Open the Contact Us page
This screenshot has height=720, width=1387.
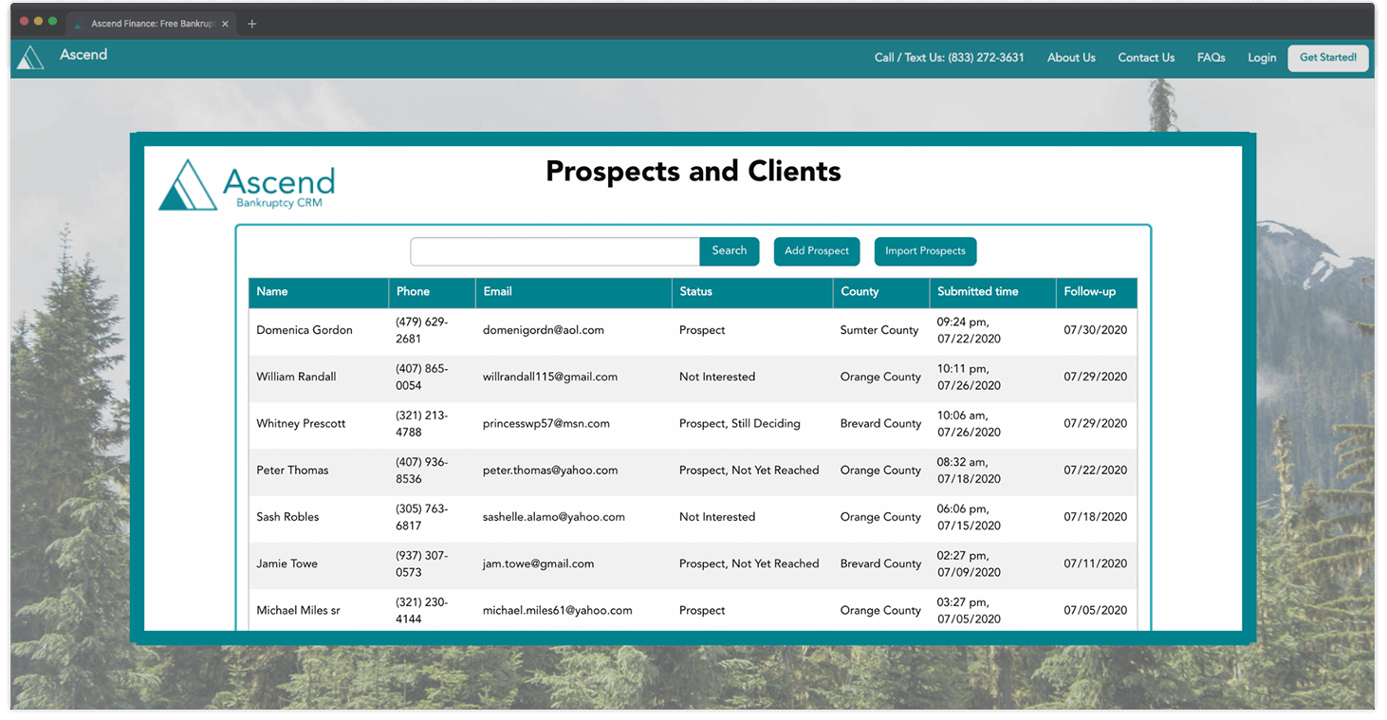(1145, 57)
